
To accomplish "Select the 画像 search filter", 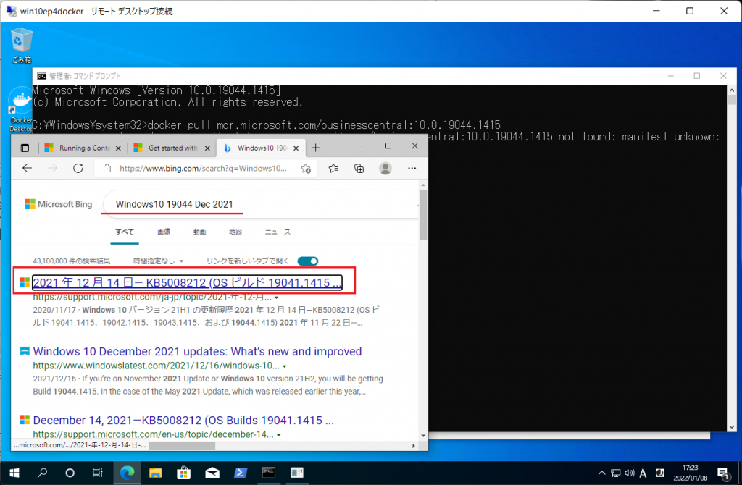I will (x=164, y=232).
